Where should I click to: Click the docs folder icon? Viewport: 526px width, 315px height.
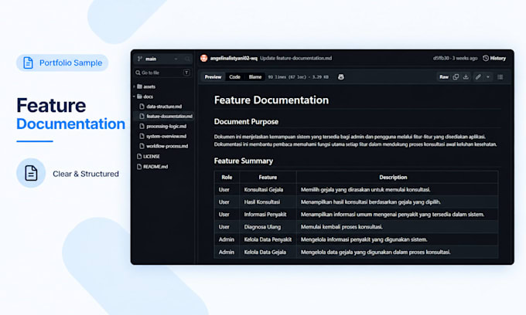point(140,97)
